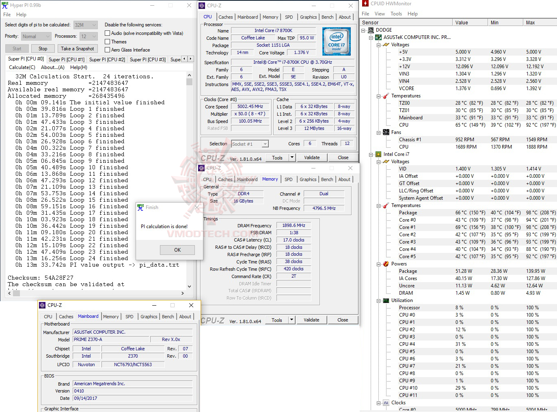The height and width of the screenshot is (412, 557).
Task: Click OK on the PI calculation dialog
Action: click(x=177, y=250)
